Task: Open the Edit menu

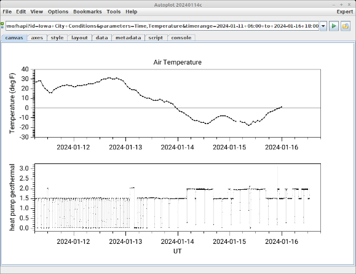Action: coord(21,12)
